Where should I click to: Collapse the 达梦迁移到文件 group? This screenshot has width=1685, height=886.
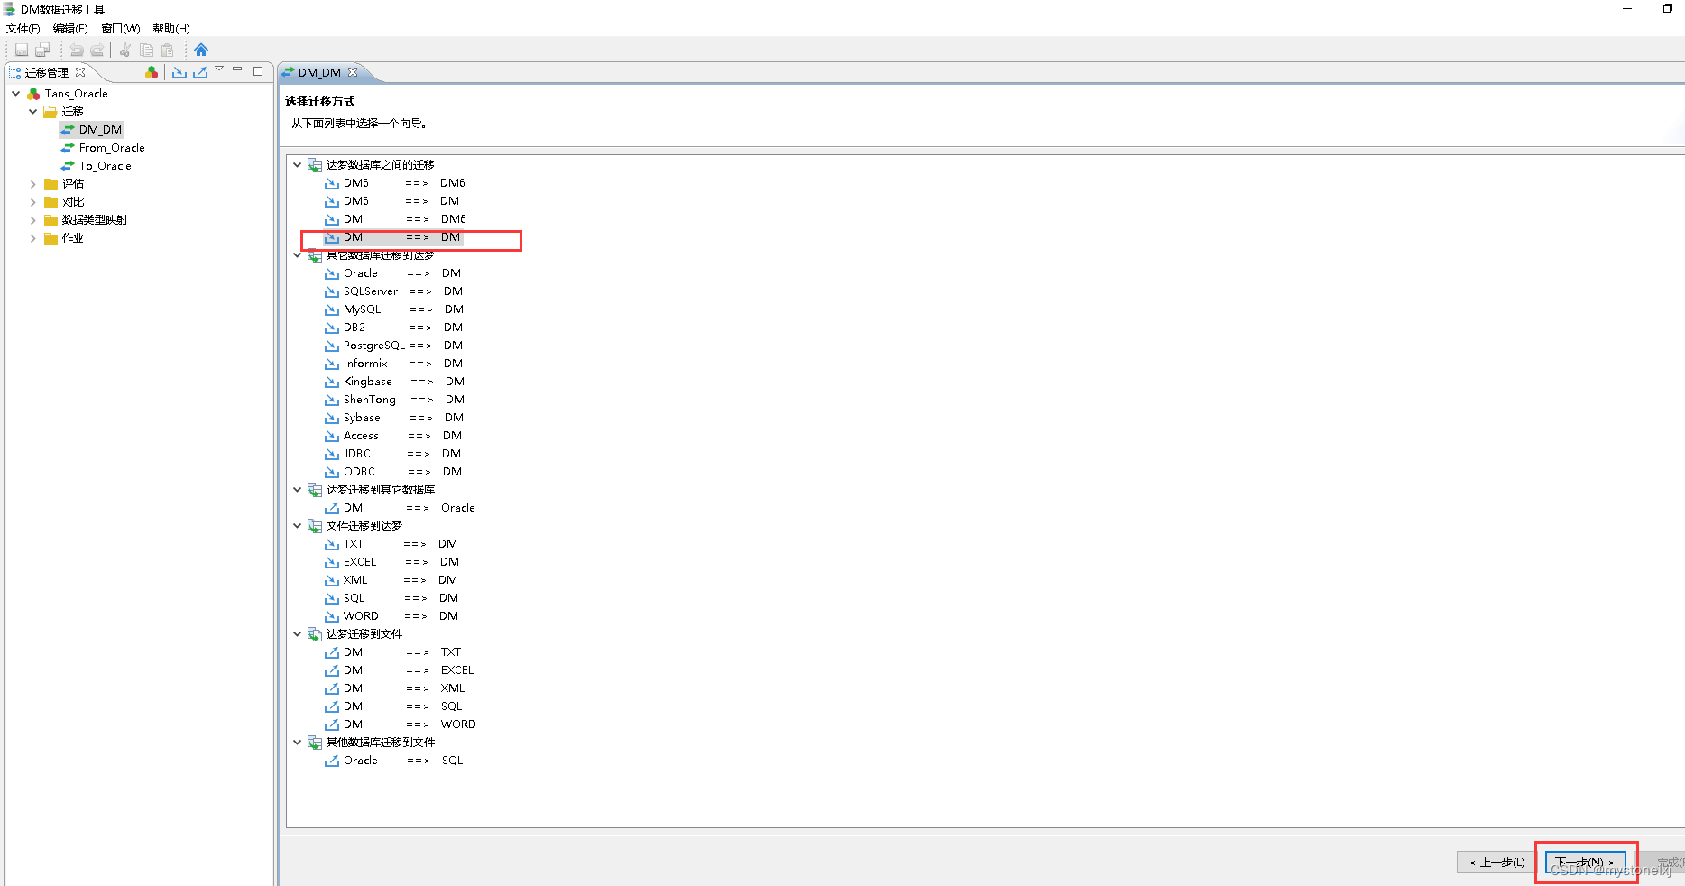[x=297, y=634]
